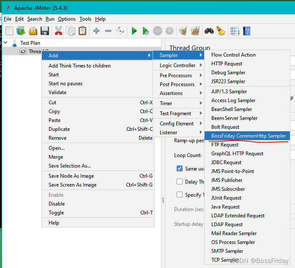Choose FTP Request entry
295x268 pixels.
(x=247, y=144)
